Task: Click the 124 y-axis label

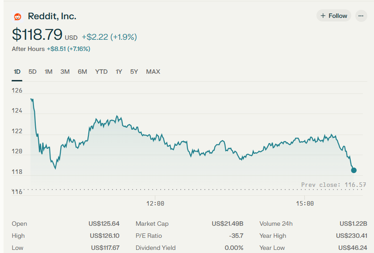Action: 17,110
